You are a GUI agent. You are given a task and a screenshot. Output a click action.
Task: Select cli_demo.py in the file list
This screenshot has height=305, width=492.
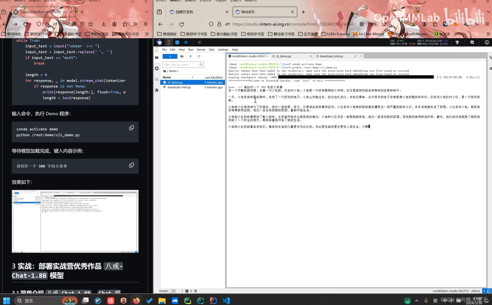pos(192,82)
